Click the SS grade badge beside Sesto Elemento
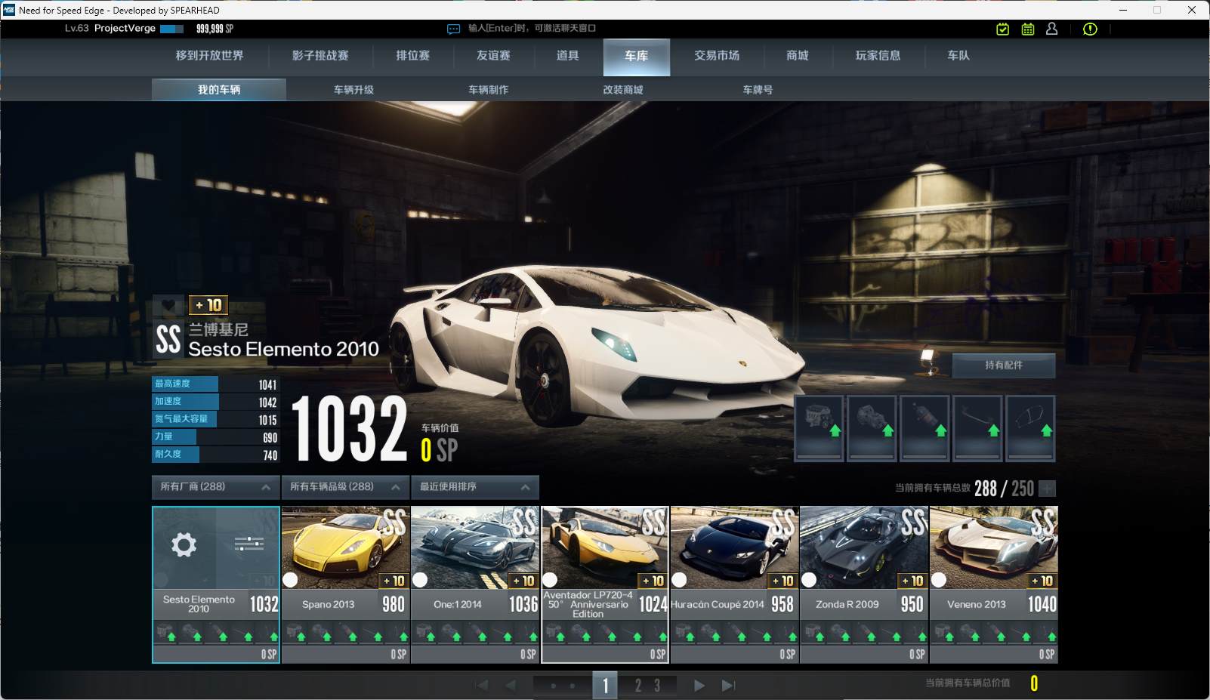 (x=168, y=339)
